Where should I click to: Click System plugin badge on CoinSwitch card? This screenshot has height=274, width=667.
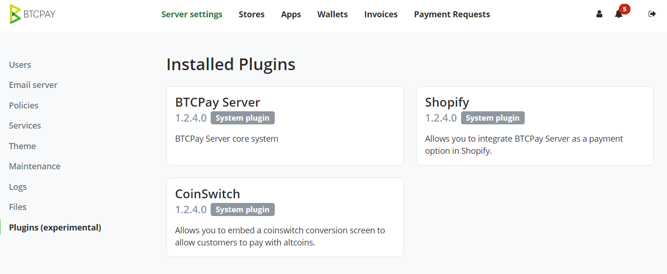[x=242, y=209]
